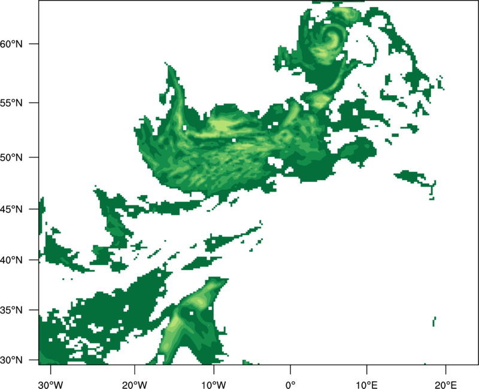Click the 10°E longitude label

[366, 385]
